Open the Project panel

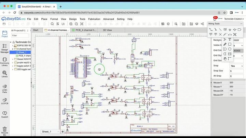click(x=4, y=34)
